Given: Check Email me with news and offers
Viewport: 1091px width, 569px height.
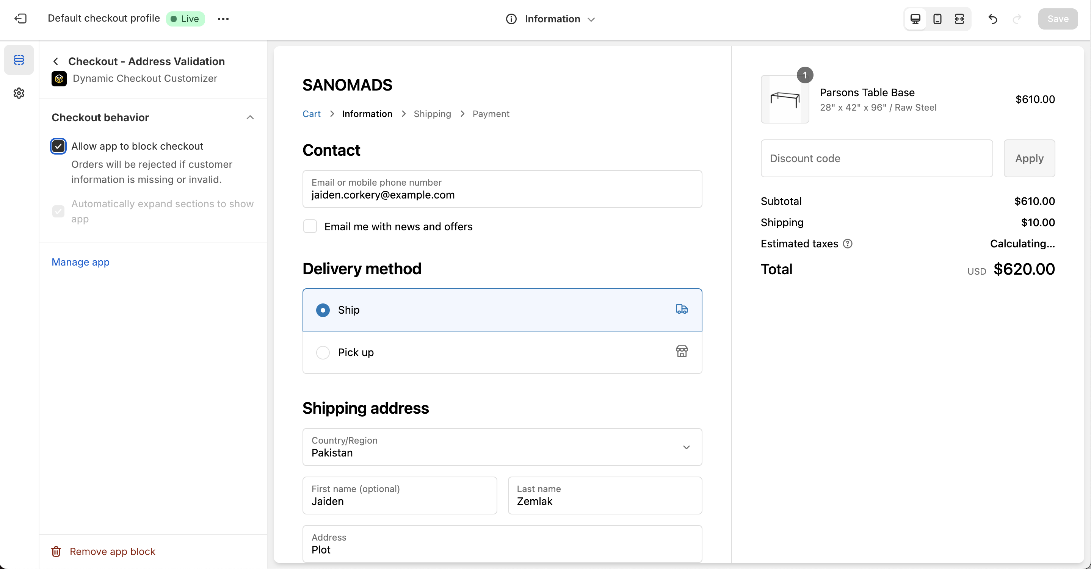Looking at the screenshot, I should (310, 227).
